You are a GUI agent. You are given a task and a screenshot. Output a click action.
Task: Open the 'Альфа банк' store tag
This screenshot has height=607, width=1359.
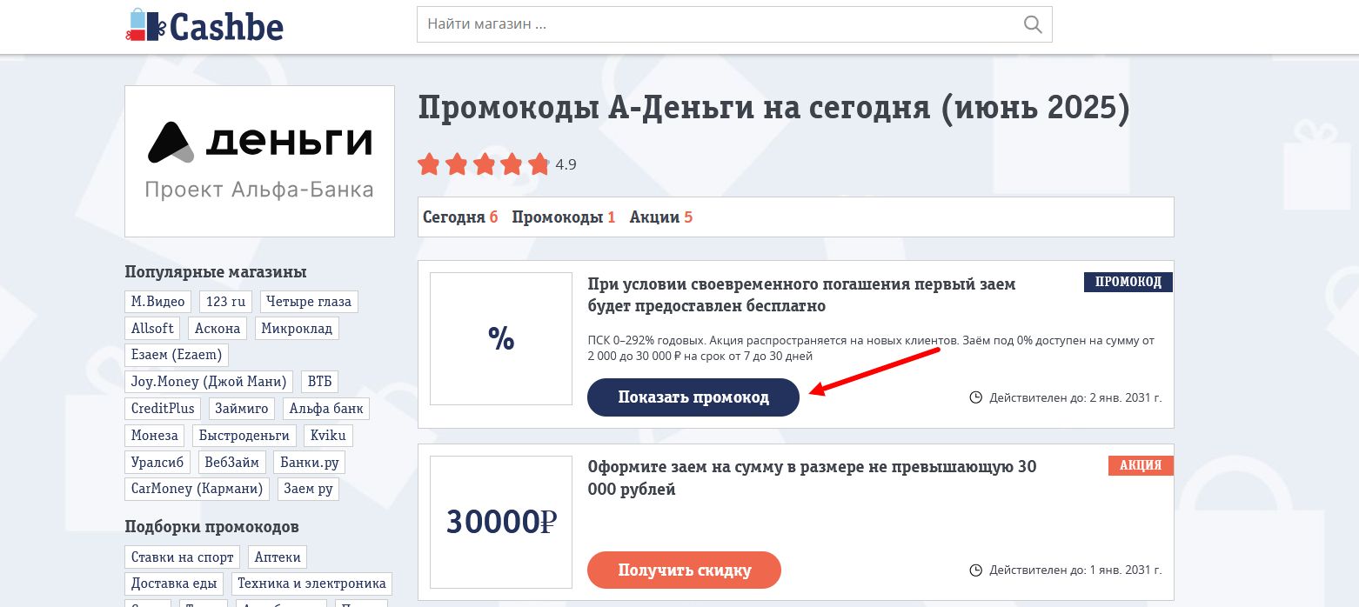[327, 409]
